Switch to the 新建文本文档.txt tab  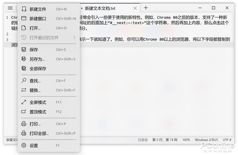109,9
